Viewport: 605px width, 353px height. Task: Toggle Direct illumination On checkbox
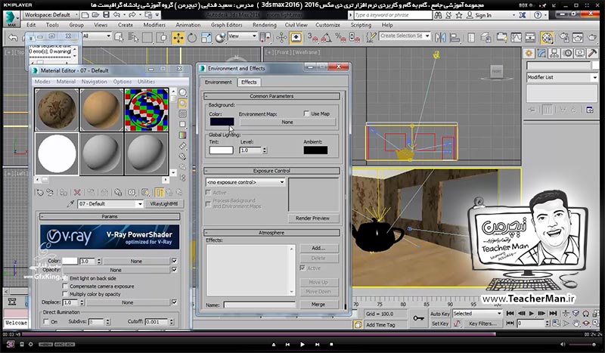coord(46,321)
